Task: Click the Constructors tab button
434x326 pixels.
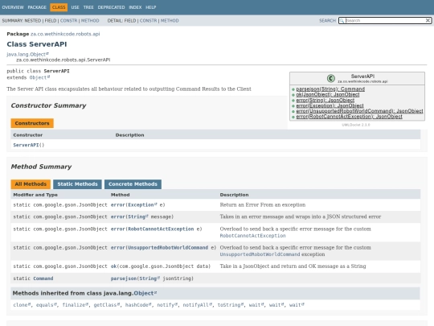Action: click(x=32, y=123)
